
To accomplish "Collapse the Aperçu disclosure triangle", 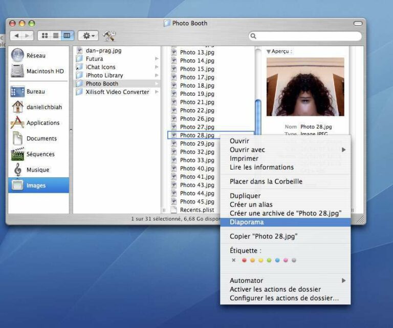I will tap(268, 52).
